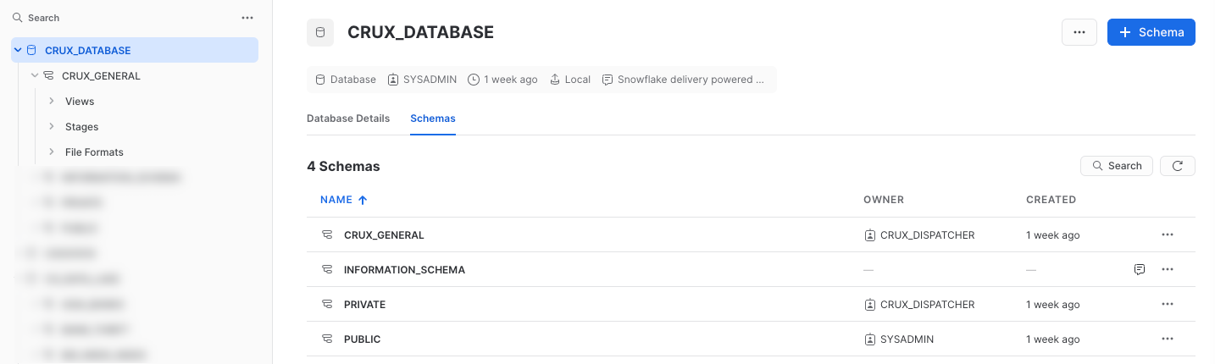Screen dimensions: 1215x364
Task: Click the CREATED column header
Action: [x=1051, y=200]
